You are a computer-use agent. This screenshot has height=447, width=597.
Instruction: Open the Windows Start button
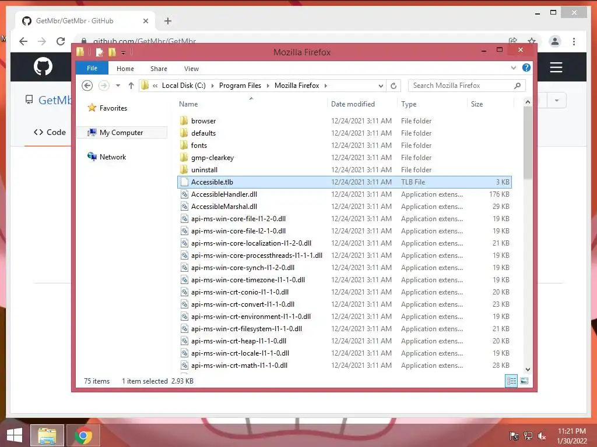click(15, 435)
